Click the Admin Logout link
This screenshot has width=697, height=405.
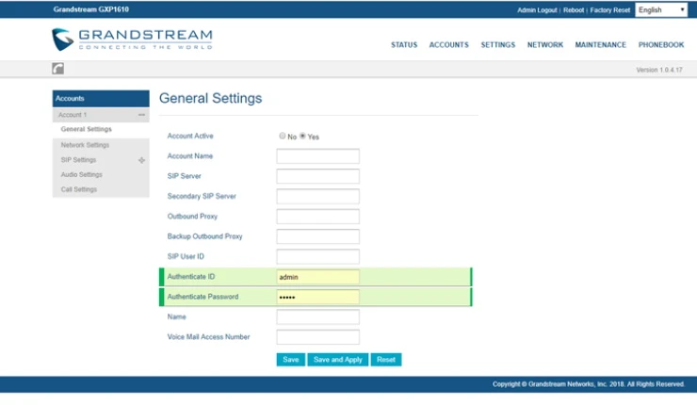coord(537,9)
